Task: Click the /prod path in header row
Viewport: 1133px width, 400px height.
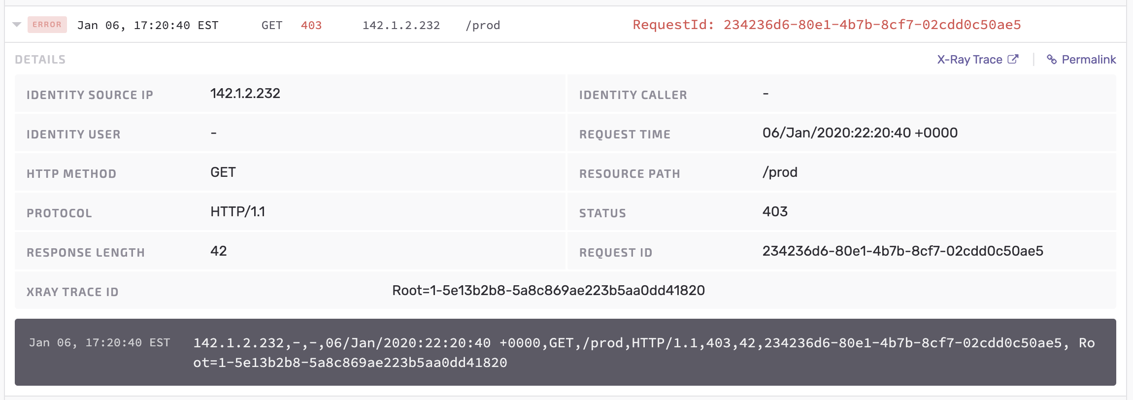Action: (x=482, y=25)
